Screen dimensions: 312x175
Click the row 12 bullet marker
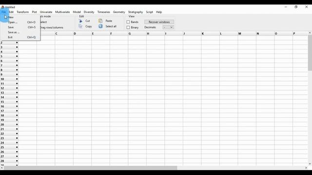click(17, 88)
